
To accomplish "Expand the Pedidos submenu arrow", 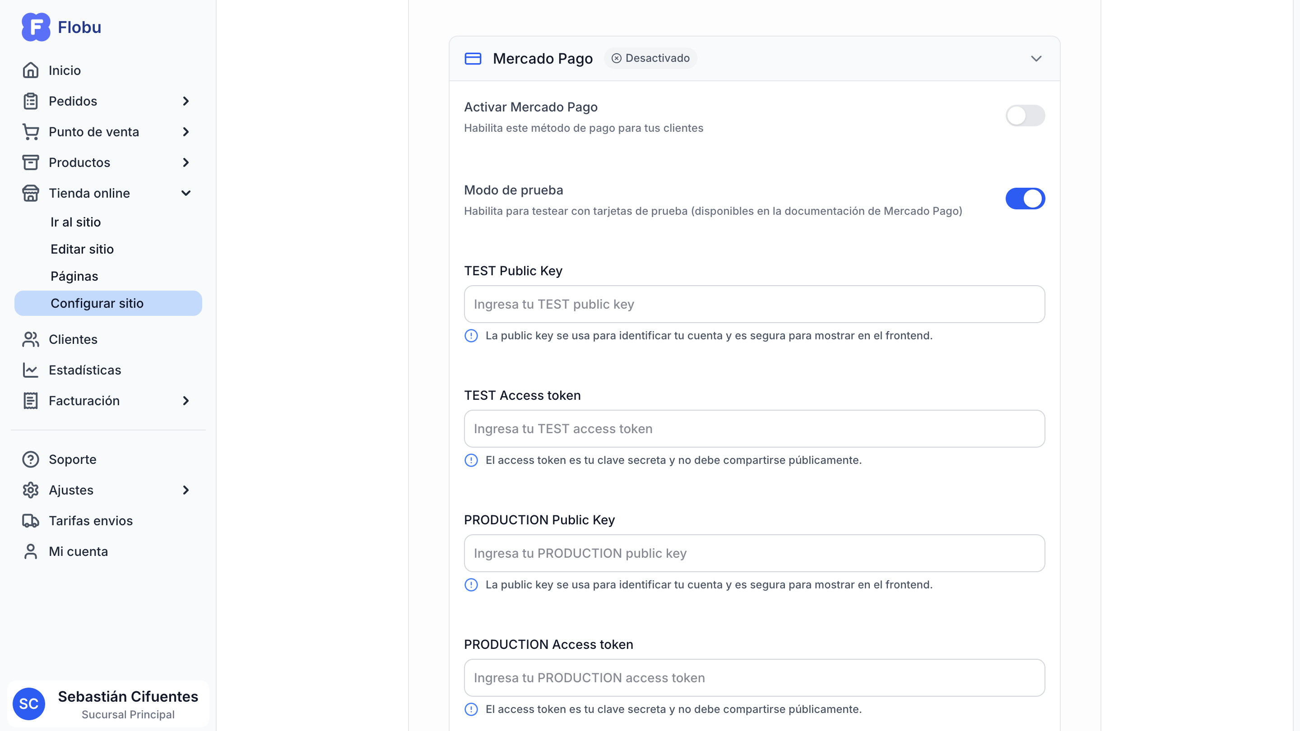I will tap(186, 101).
